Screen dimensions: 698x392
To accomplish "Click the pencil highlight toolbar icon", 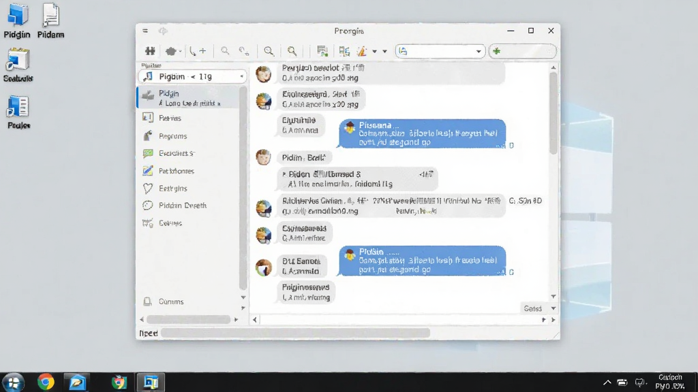I will (x=362, y=51).
